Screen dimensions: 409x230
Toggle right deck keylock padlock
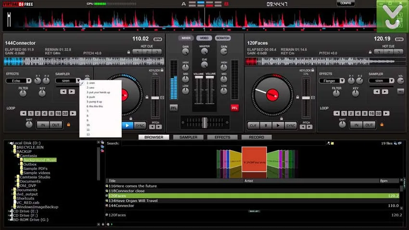click(x=313, y=70)
